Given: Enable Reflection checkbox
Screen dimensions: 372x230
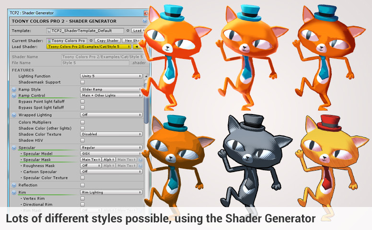Looking at the screenshot, I should [x=82, y=185].
